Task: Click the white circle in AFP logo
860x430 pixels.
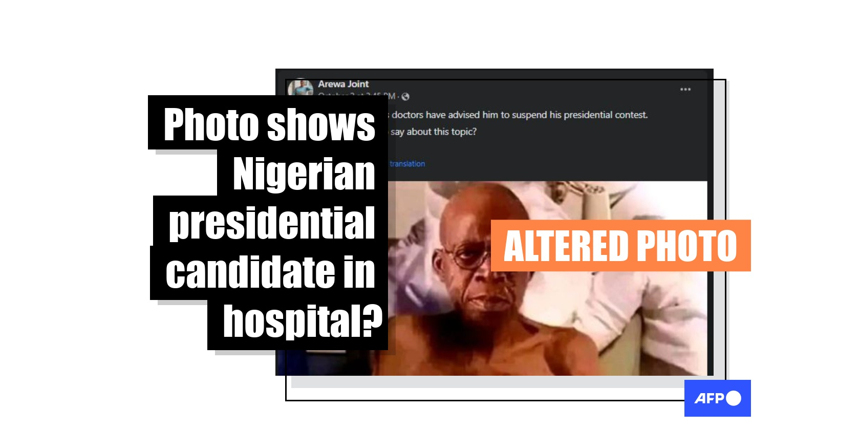Action: (x=734, y=398)
